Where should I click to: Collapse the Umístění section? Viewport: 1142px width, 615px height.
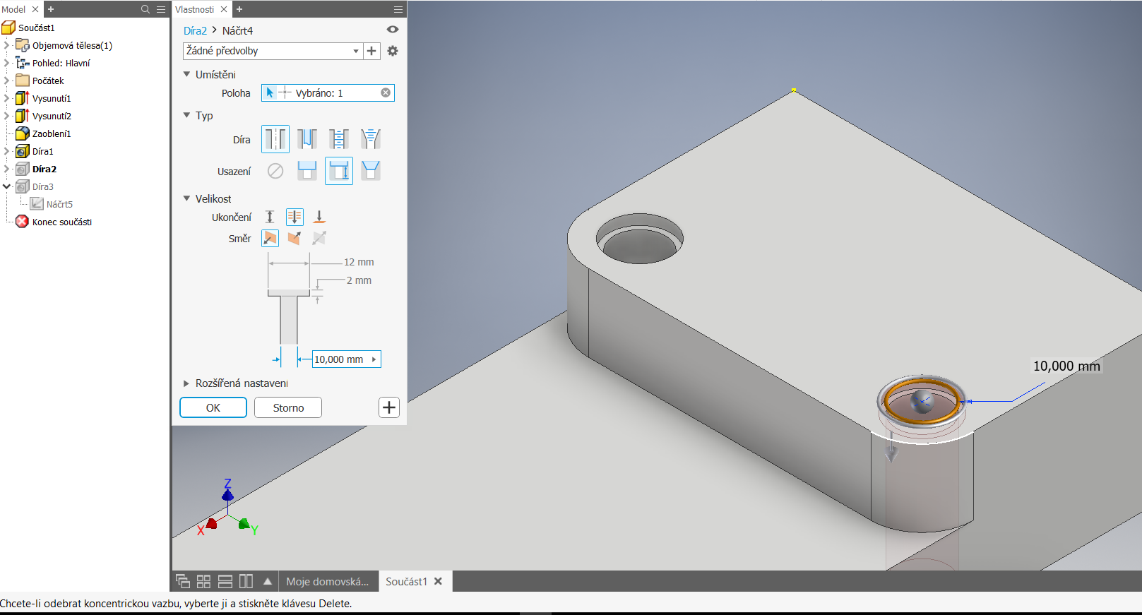click(x=186, y=74)
